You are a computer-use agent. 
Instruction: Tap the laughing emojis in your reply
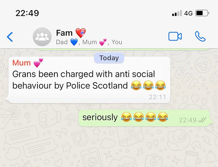[145, 117]
